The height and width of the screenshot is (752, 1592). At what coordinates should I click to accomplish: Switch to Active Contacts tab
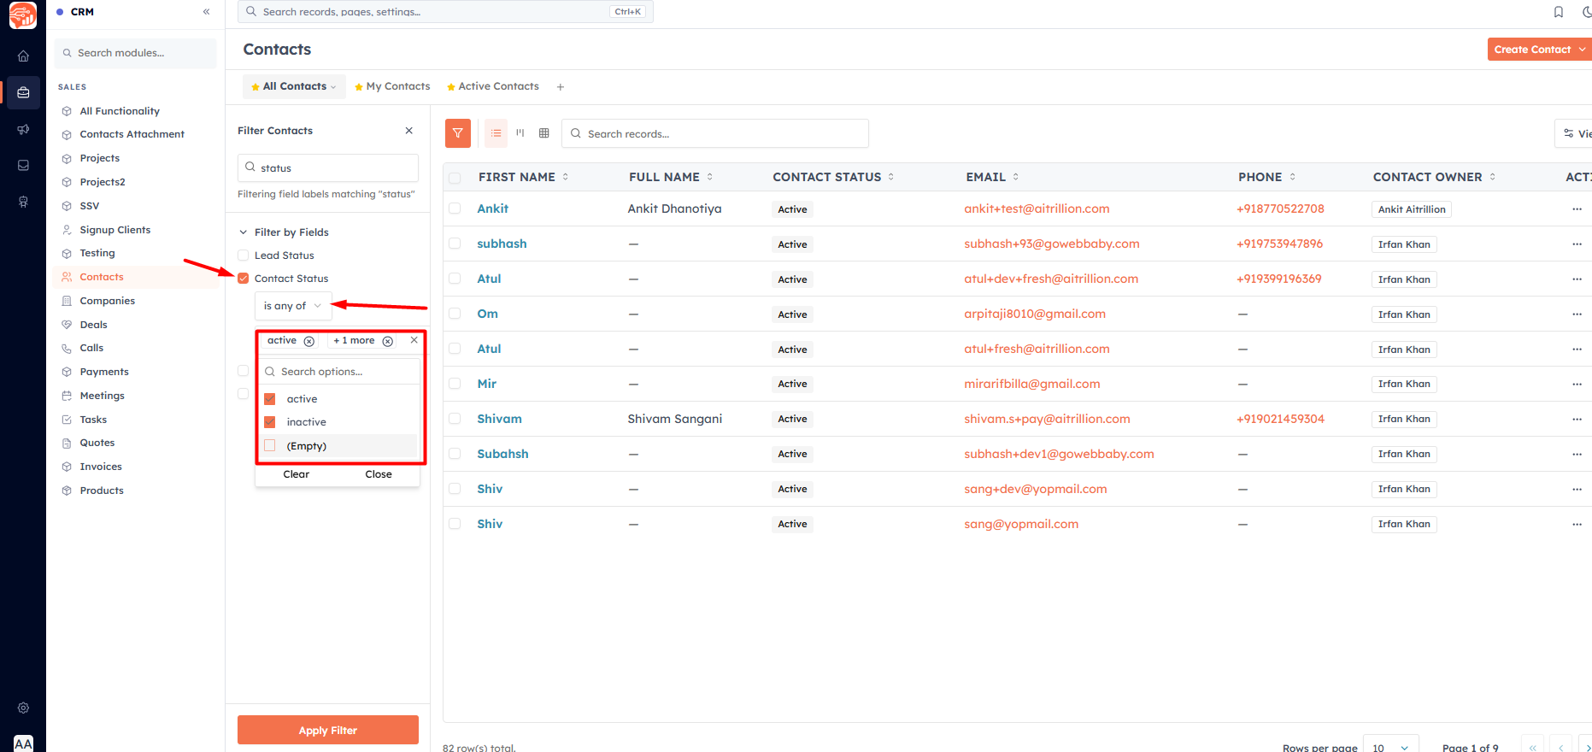(493, 86)
